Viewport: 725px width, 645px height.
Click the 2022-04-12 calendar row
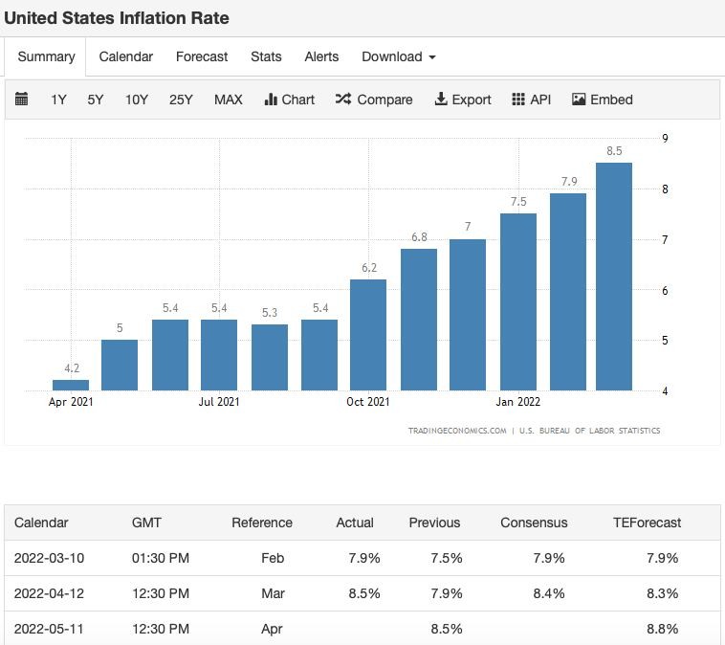pos(362,593)
